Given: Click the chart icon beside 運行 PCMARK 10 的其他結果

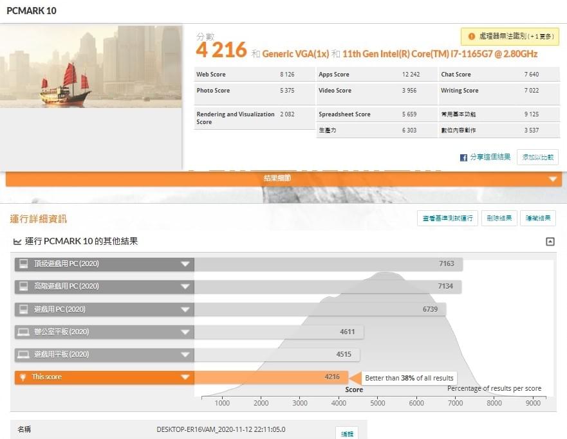Looking at the screenshot, I should click(17, 242).
